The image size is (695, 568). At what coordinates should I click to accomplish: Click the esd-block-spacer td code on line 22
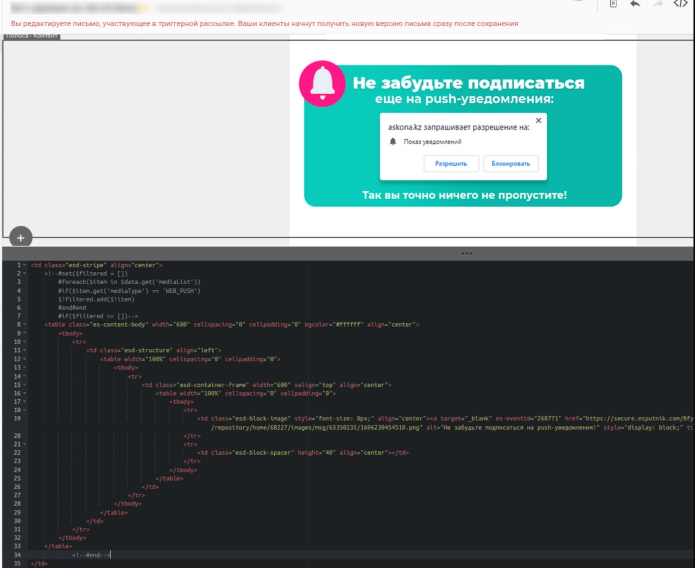303,452
